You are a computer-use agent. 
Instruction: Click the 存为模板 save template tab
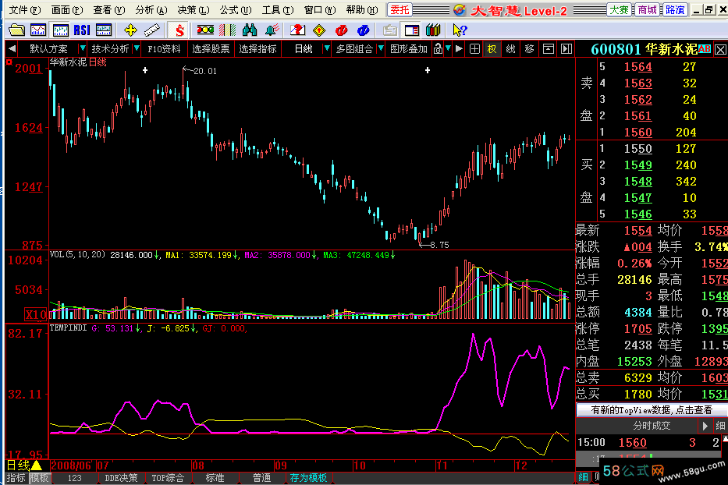(x=308, y=477)
